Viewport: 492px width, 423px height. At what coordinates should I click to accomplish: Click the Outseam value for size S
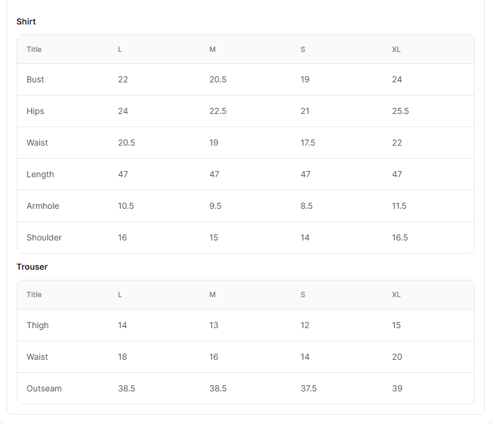(308, 388)
